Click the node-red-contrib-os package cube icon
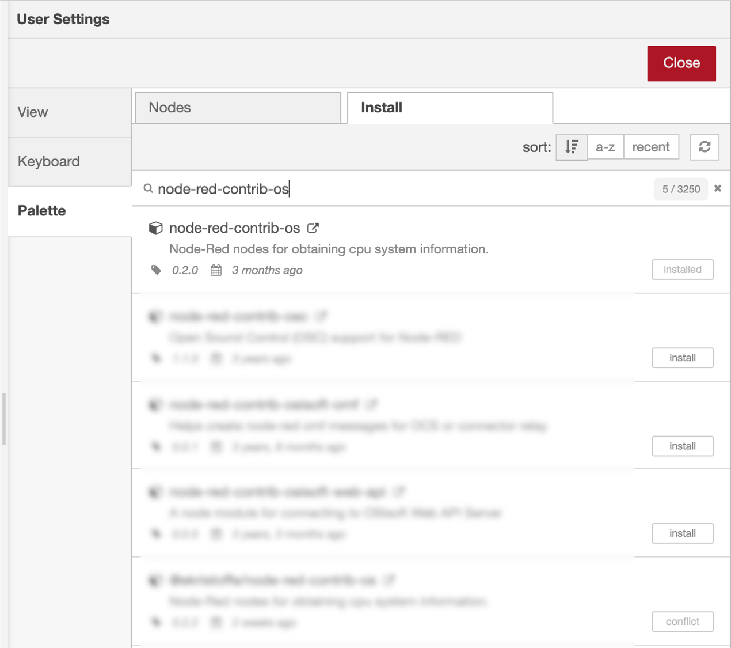The image size is (731, 648). coord(155,228)
